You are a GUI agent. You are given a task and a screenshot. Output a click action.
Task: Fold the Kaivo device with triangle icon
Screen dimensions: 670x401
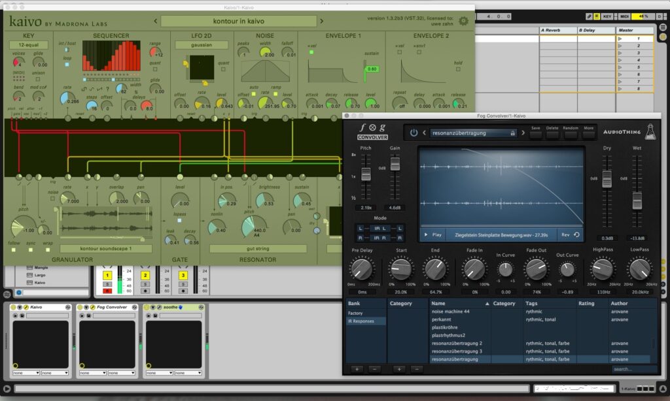coord(20,307)
